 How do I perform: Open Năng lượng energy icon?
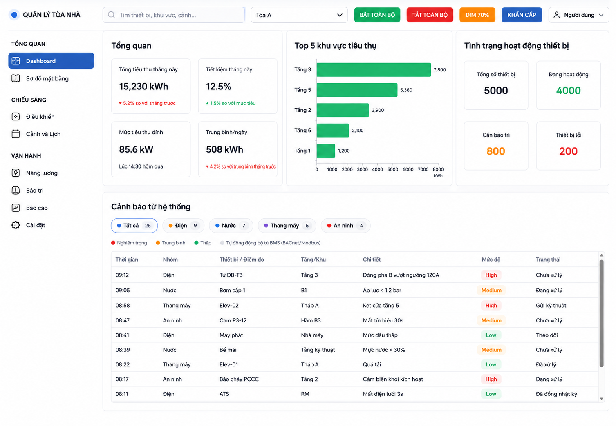16,173
